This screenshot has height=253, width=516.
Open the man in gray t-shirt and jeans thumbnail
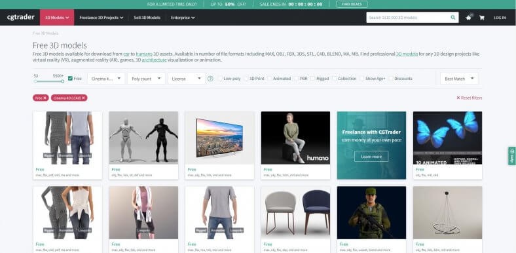pyautogui.click(x=219, y=212)
